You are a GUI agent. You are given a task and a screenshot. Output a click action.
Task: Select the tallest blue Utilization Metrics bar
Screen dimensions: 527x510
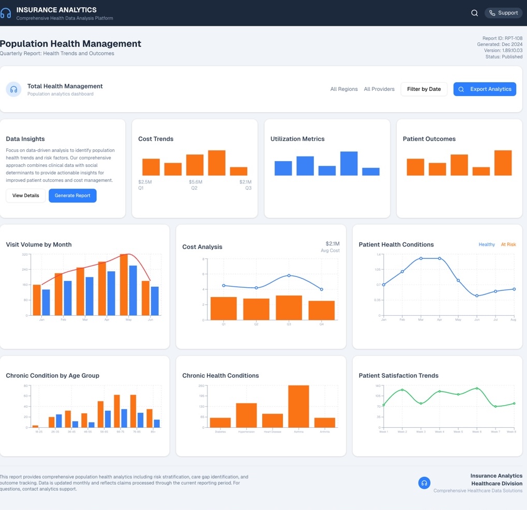pos(349,163)
